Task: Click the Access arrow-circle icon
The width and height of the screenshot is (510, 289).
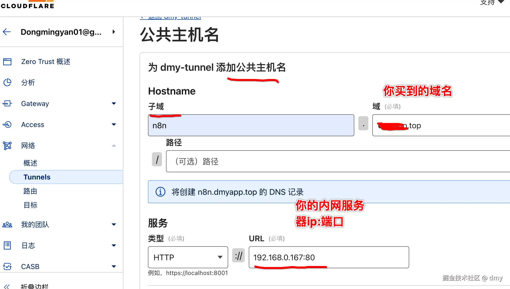Action: point(7,124)
